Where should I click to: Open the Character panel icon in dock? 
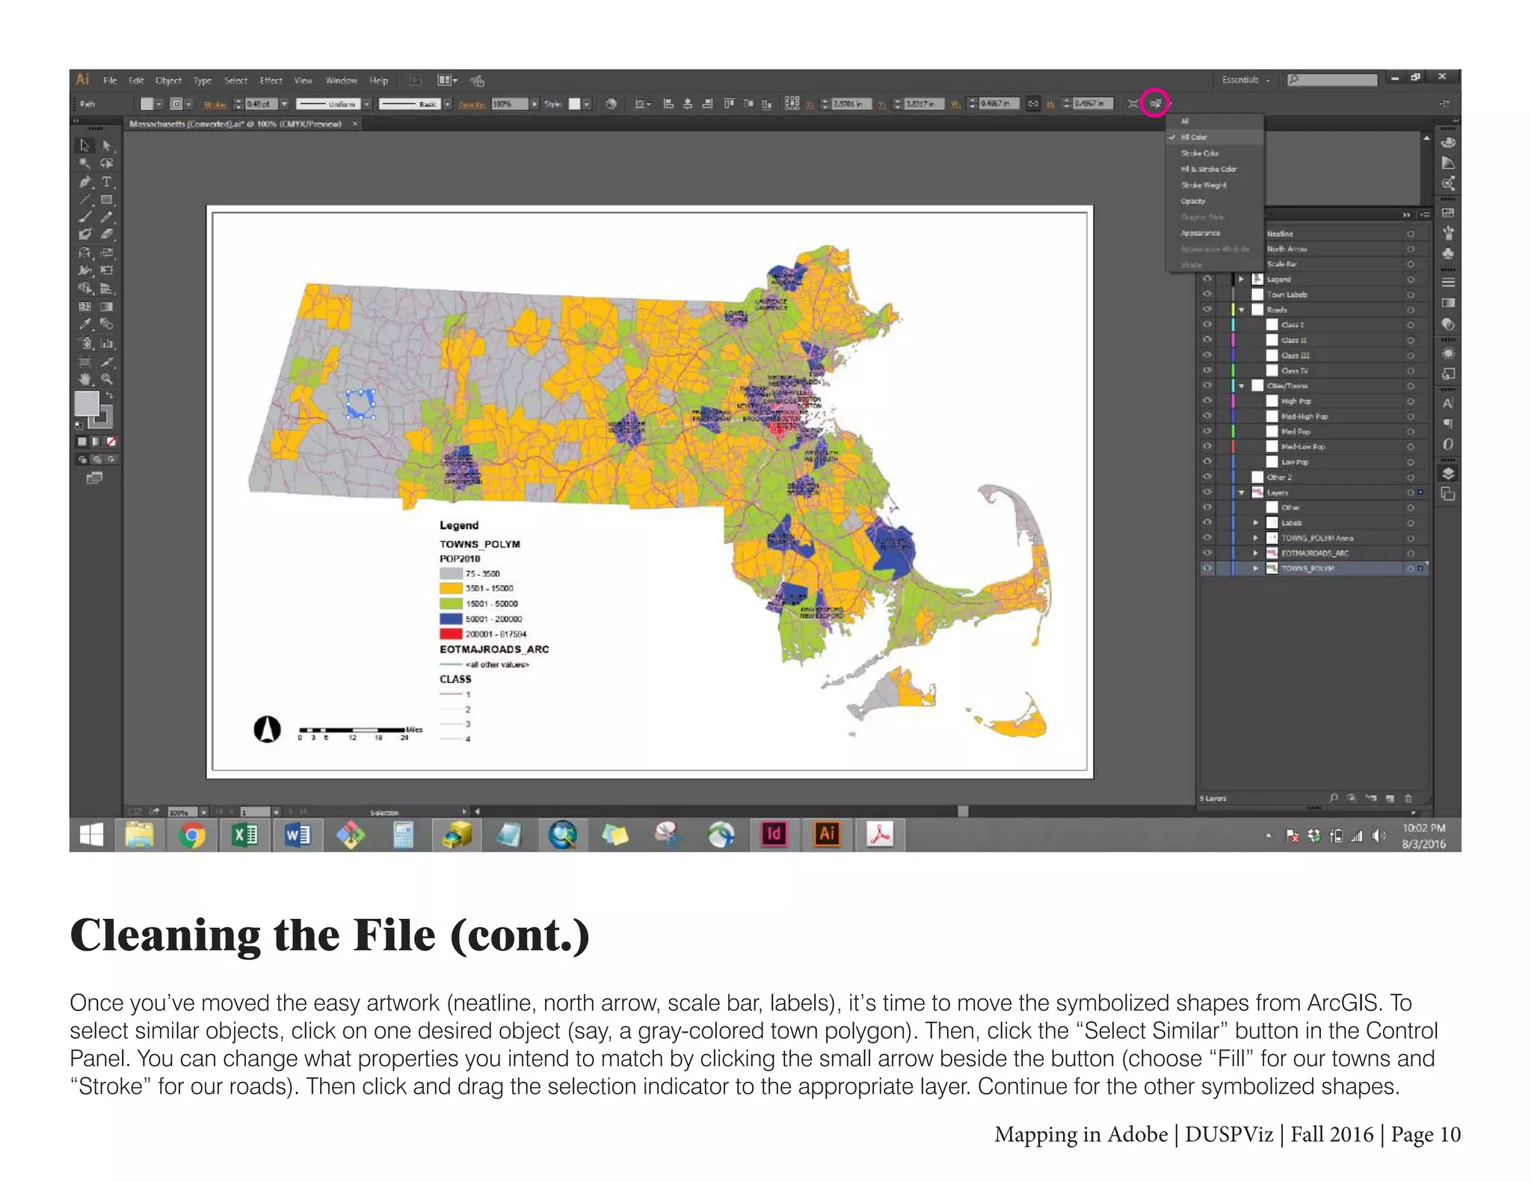(1448, 403)
